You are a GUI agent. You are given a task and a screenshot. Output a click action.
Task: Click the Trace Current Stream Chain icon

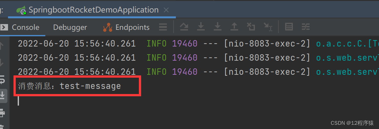click(x=306, y=27)
